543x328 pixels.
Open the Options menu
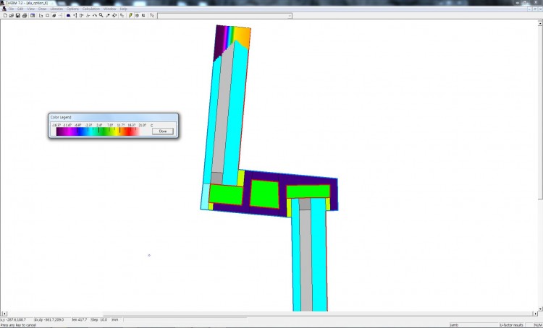[73, 9]
